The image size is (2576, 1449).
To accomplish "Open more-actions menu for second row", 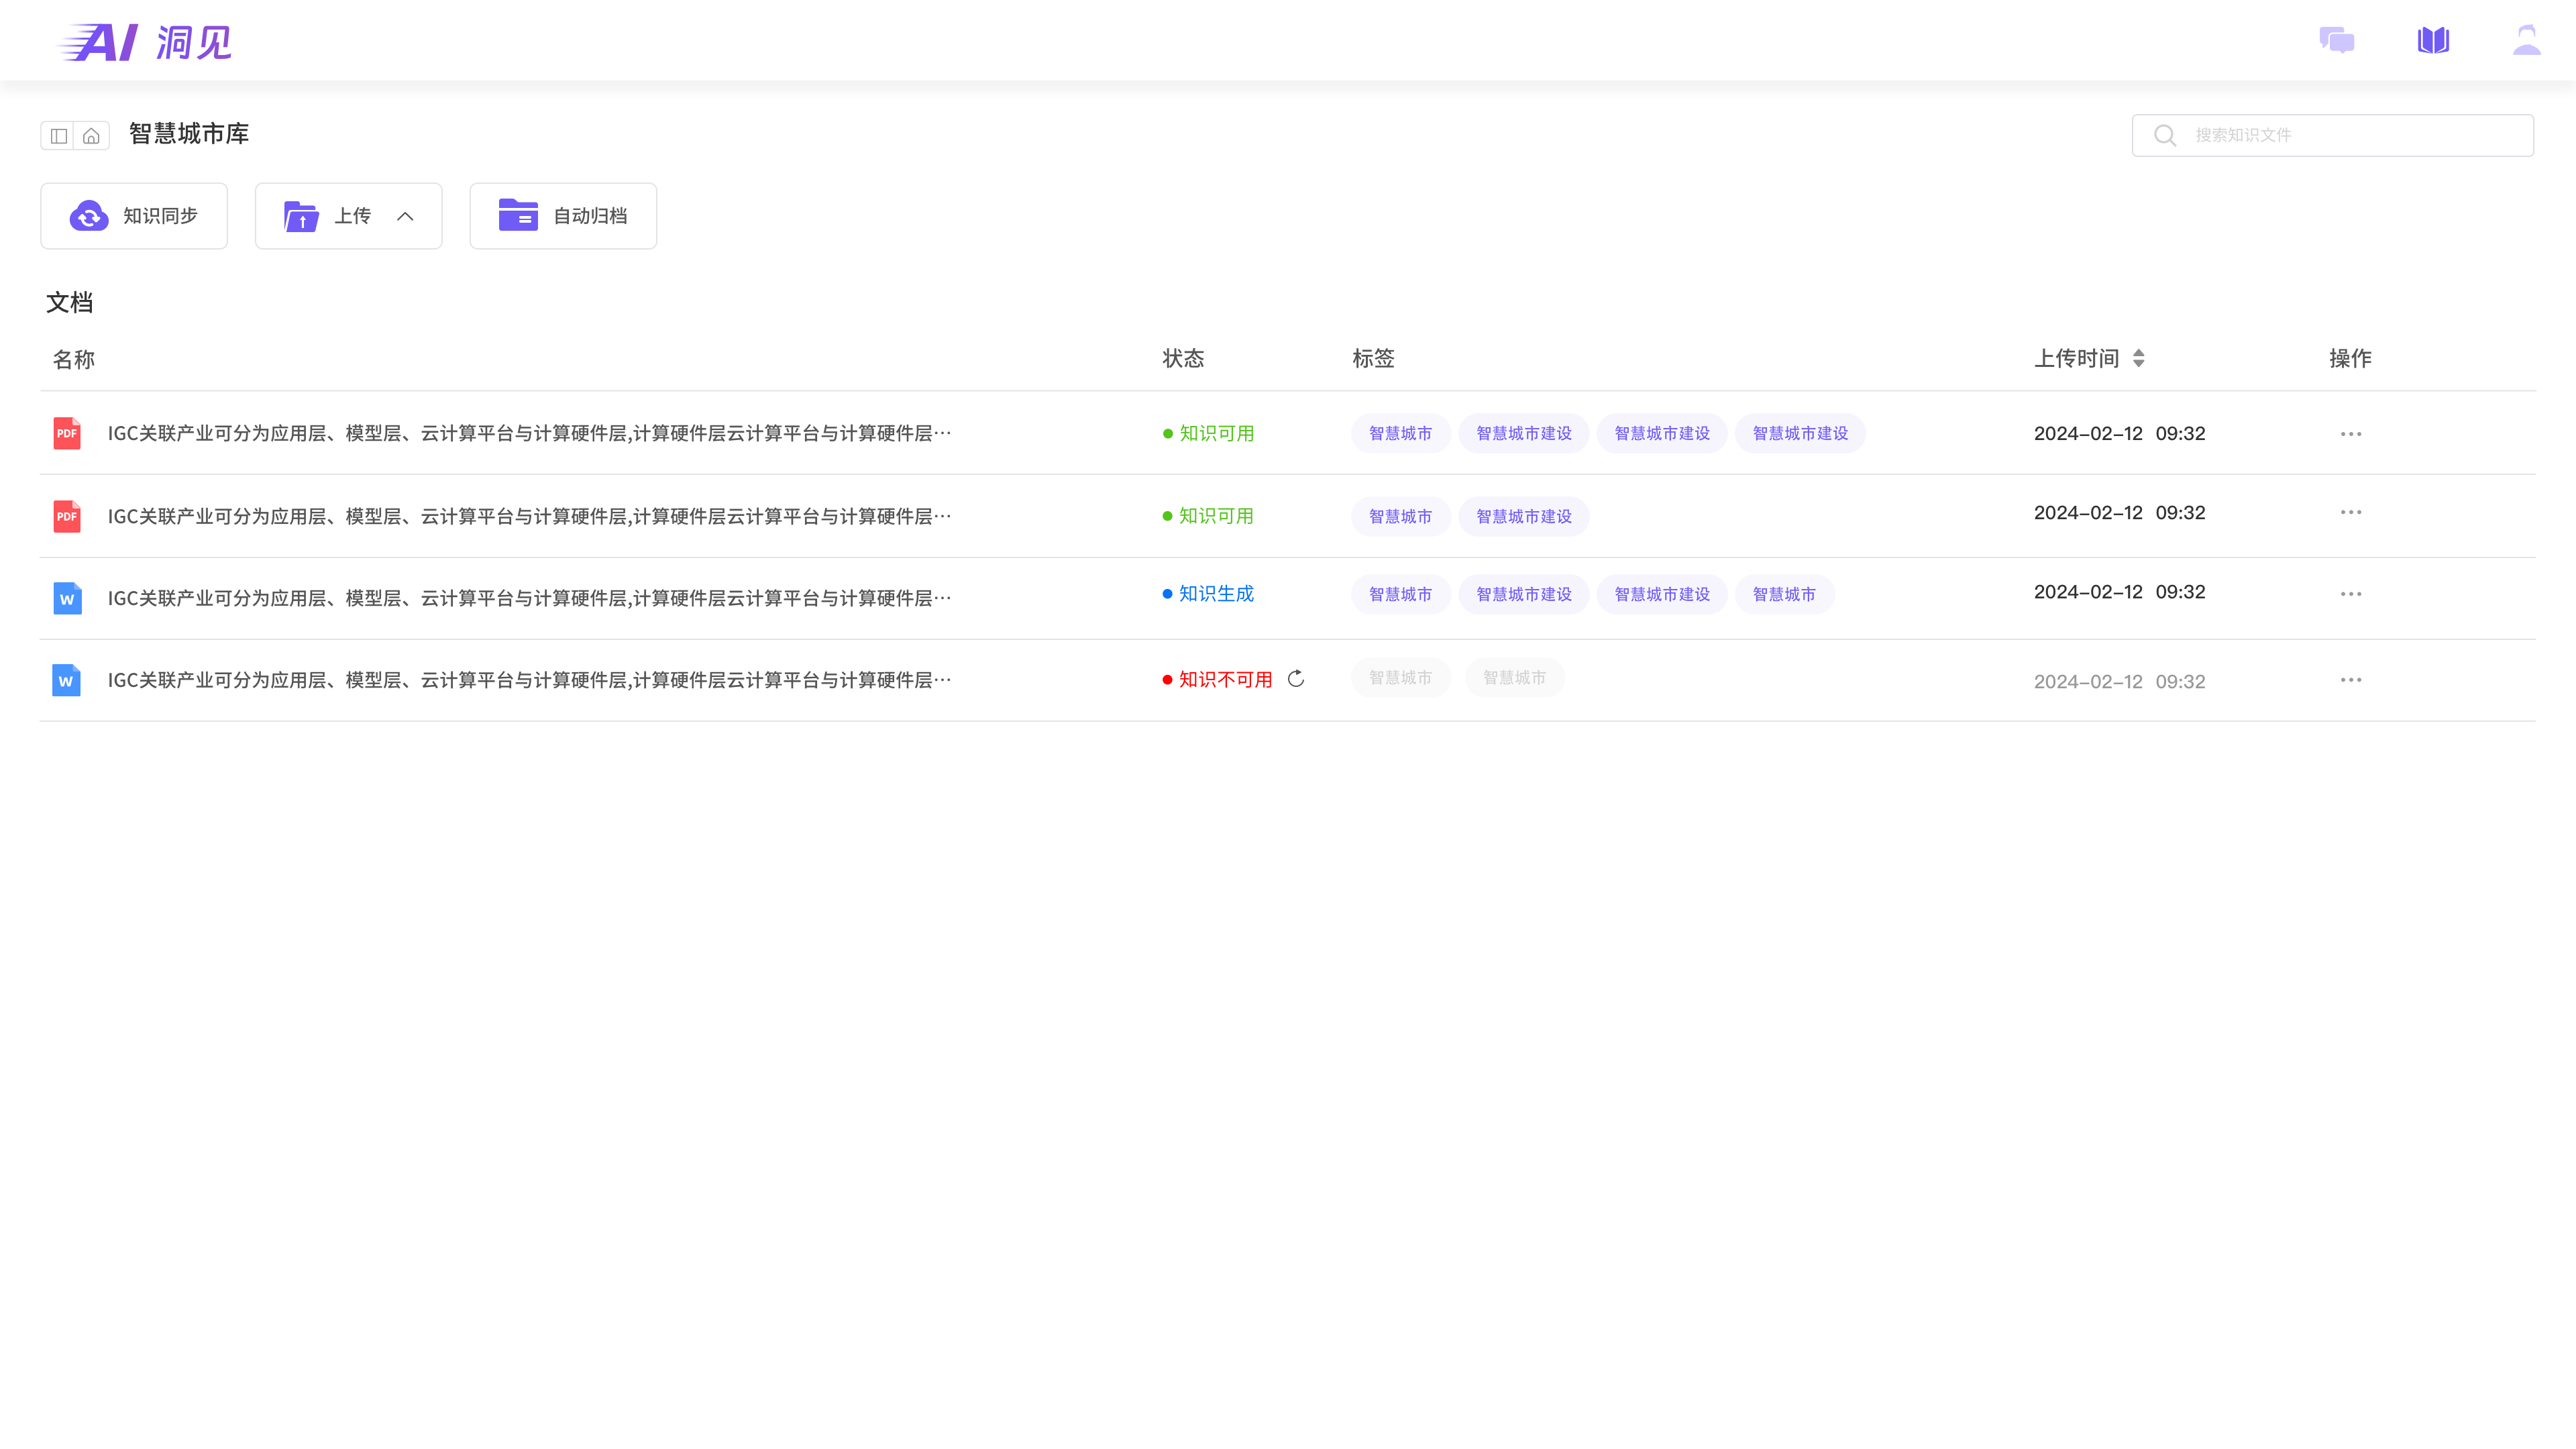I will [2351, 512].
